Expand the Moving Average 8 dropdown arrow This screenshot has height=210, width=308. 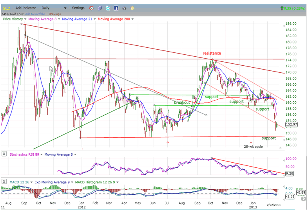tap(59, 19)
